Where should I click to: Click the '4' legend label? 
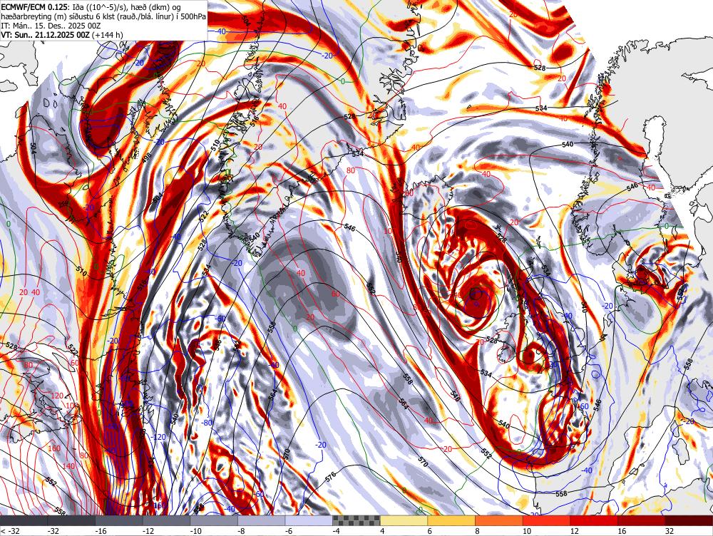click(x=382, y=531)
